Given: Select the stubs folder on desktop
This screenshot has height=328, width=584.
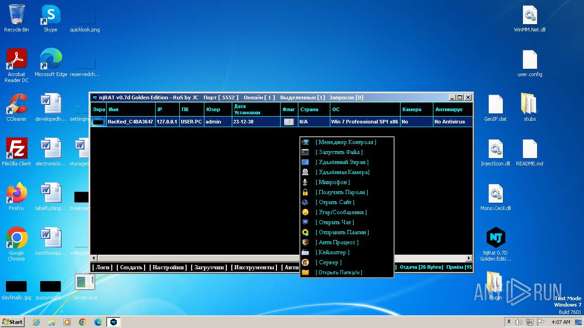Looking at the screenshot, I should [530, 108].
